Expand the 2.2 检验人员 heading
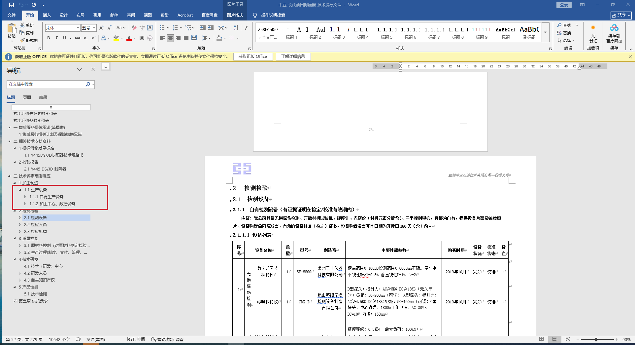Screen dimensions: 635x345 click(x=20, y=225)
